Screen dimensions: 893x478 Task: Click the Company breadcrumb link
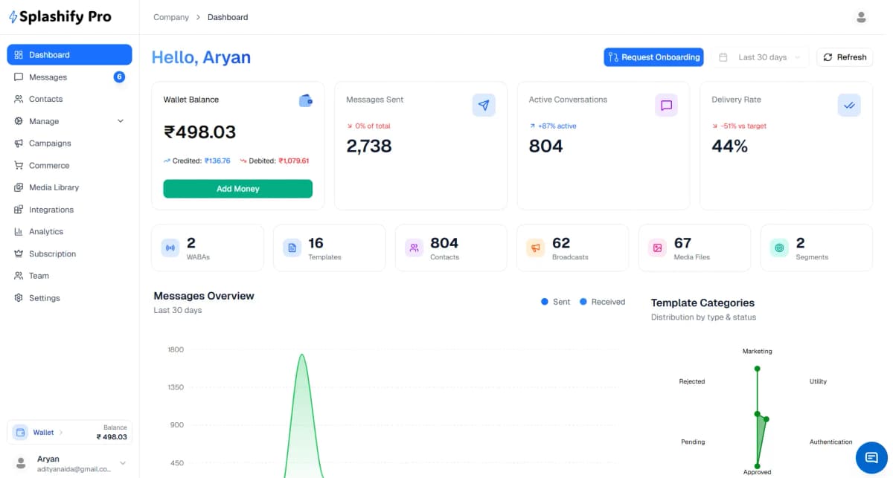pos(170,17)
